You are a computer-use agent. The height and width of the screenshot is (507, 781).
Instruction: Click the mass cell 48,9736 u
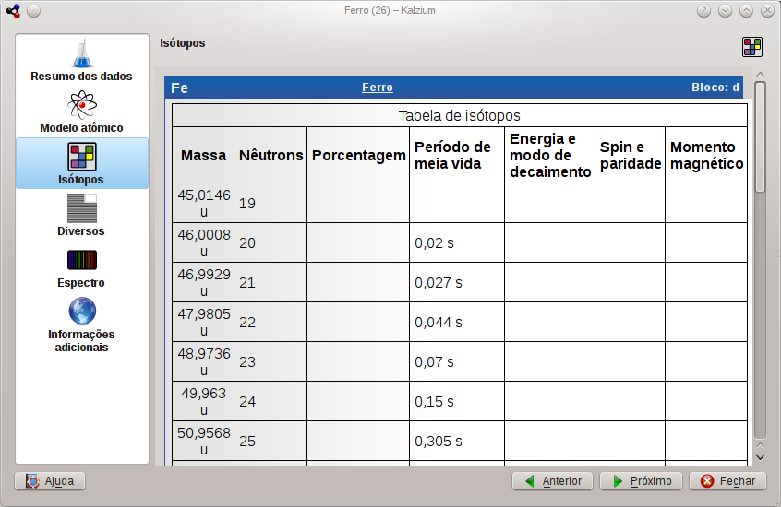click(x=203, y=361)
